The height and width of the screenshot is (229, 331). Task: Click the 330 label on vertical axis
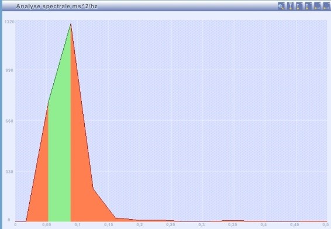9,171
